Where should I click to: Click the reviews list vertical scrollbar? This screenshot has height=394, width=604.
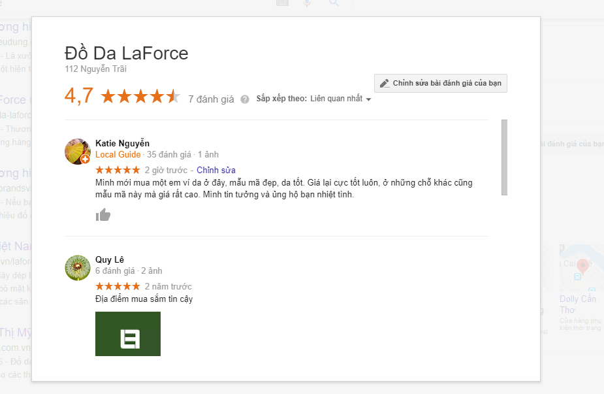click(x=503, y=157)
